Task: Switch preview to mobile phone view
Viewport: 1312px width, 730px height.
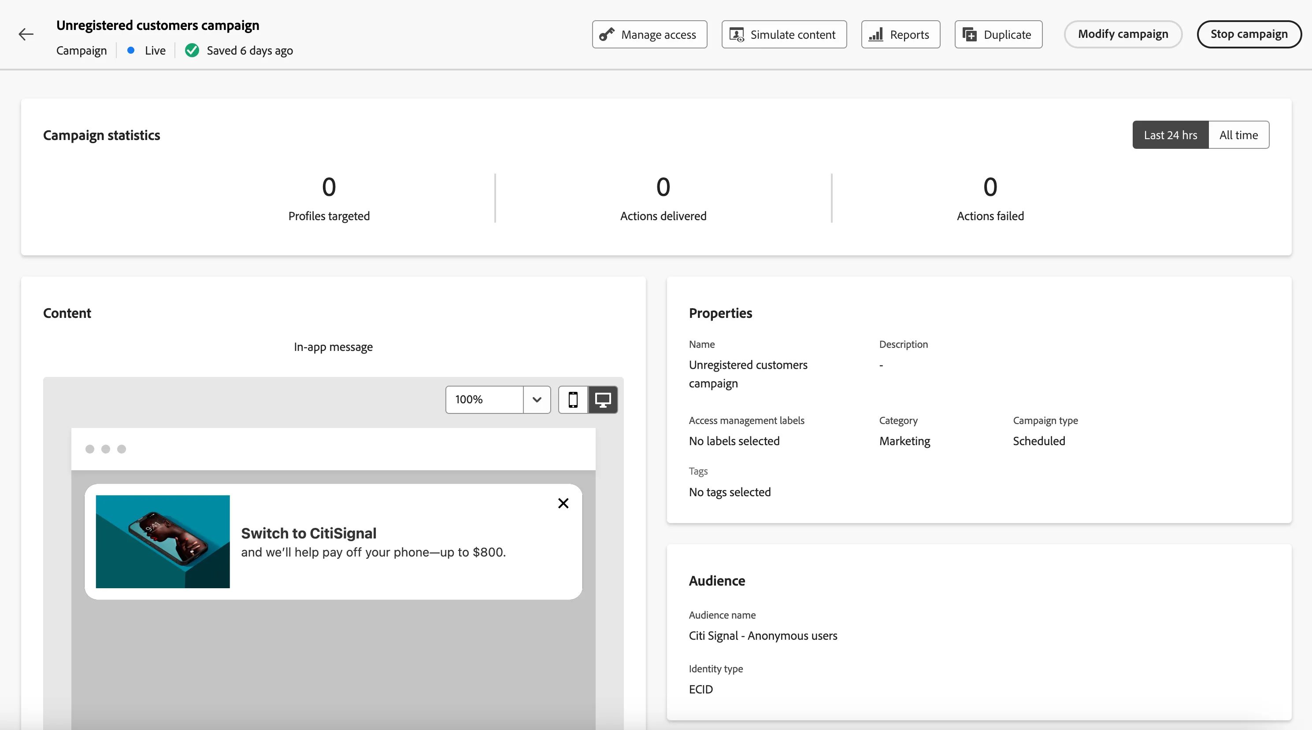Action: coord(573,400)
